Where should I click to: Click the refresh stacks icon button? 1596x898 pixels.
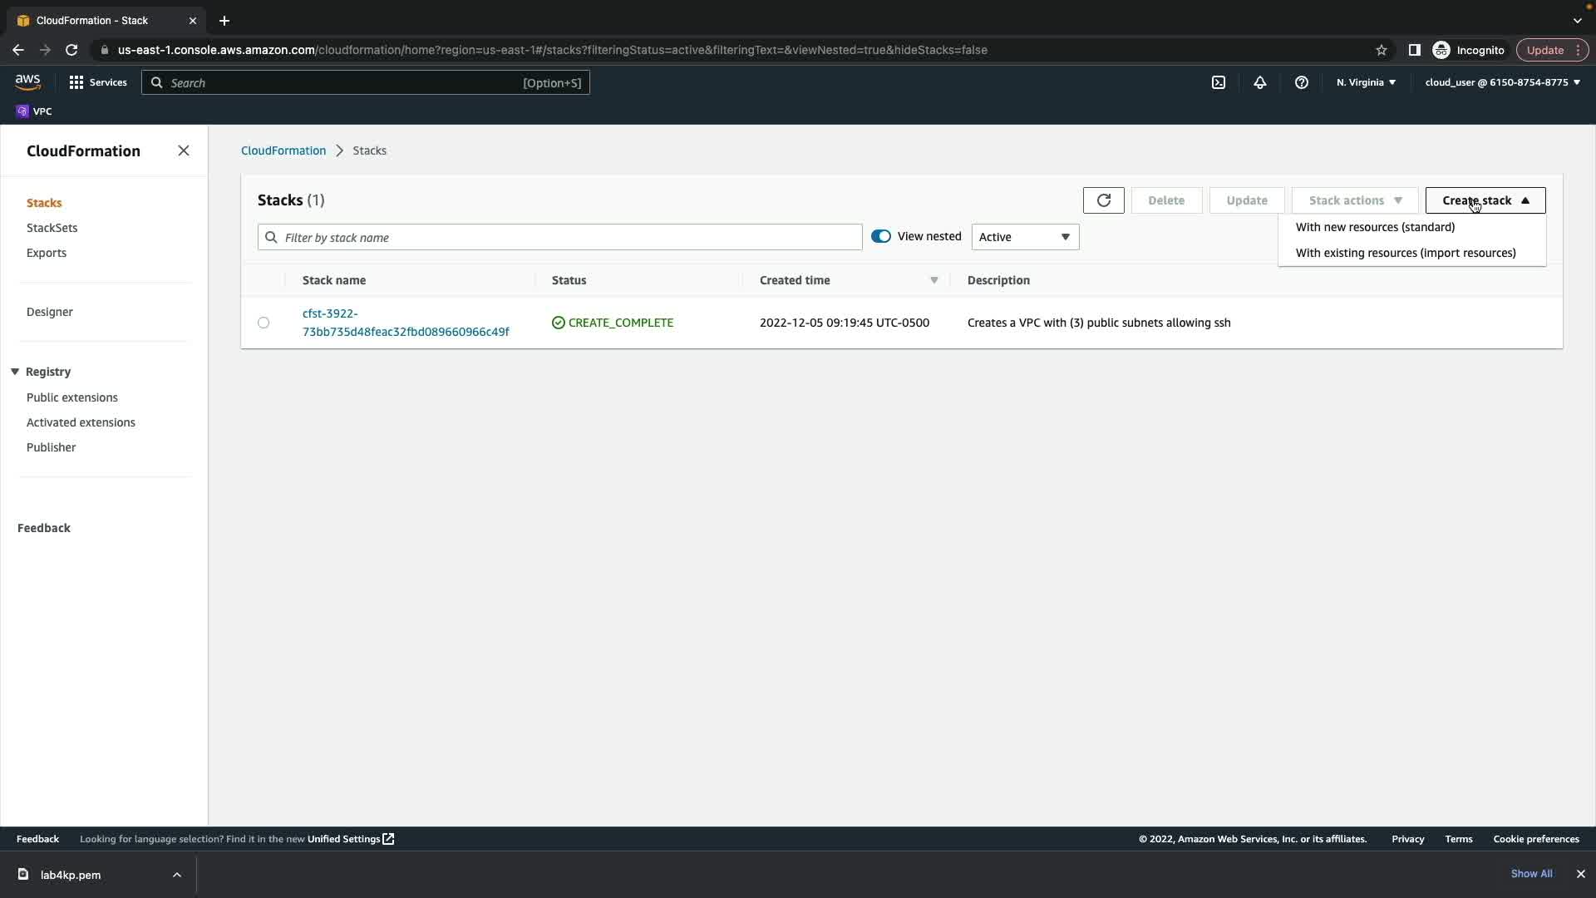(x=1103, y=200)
